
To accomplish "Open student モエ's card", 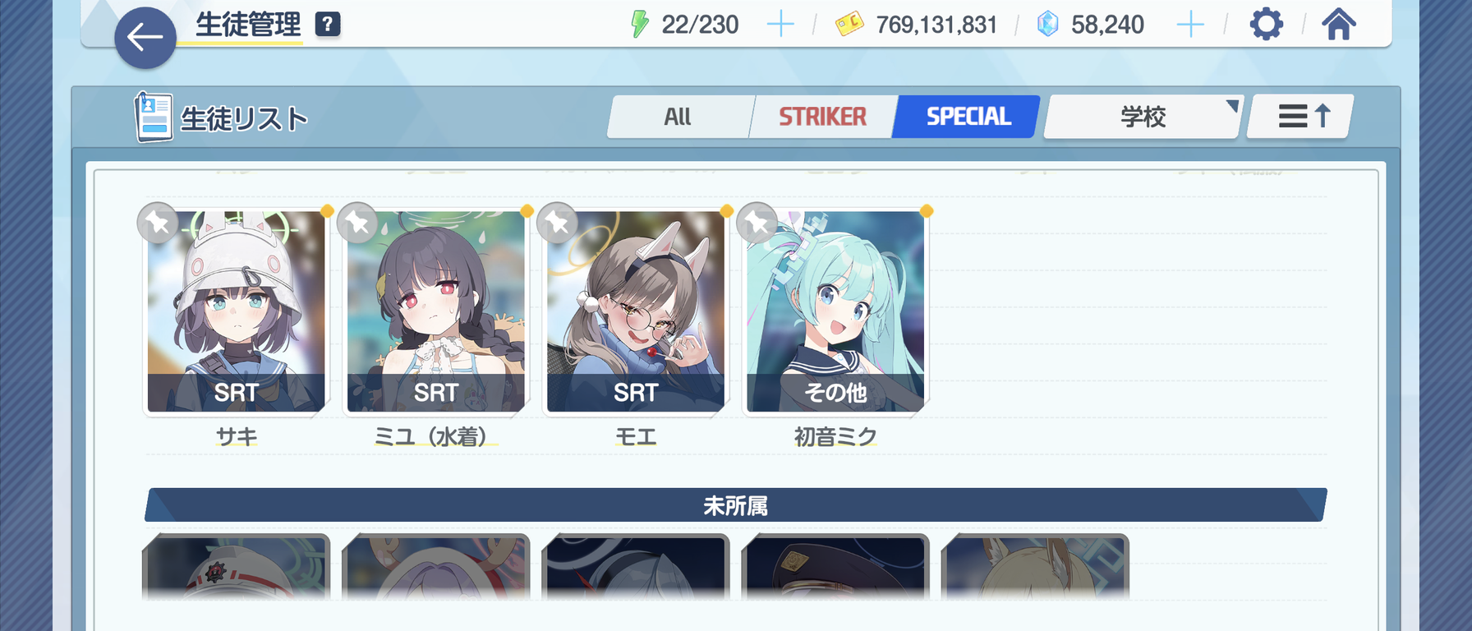I will point(636,311).
